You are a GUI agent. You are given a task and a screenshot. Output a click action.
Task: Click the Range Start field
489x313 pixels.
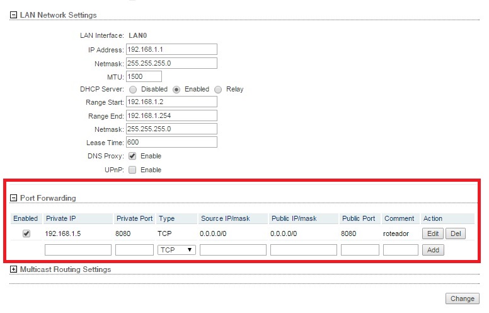click(171, 102)
